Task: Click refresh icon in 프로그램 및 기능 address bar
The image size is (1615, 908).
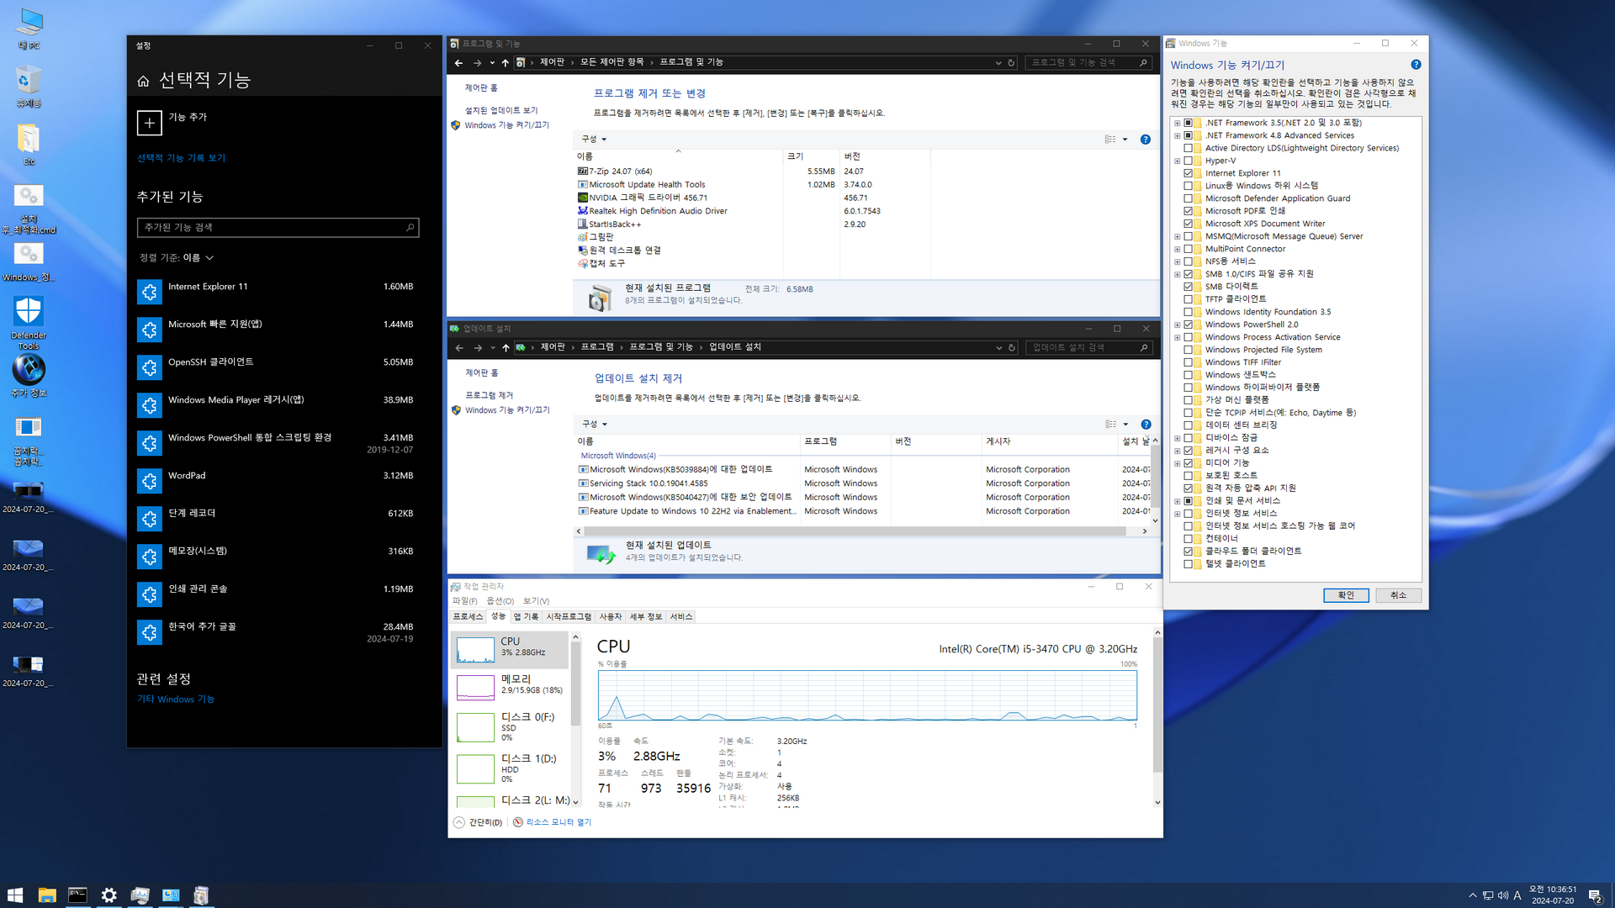Action: (1011, 63)
